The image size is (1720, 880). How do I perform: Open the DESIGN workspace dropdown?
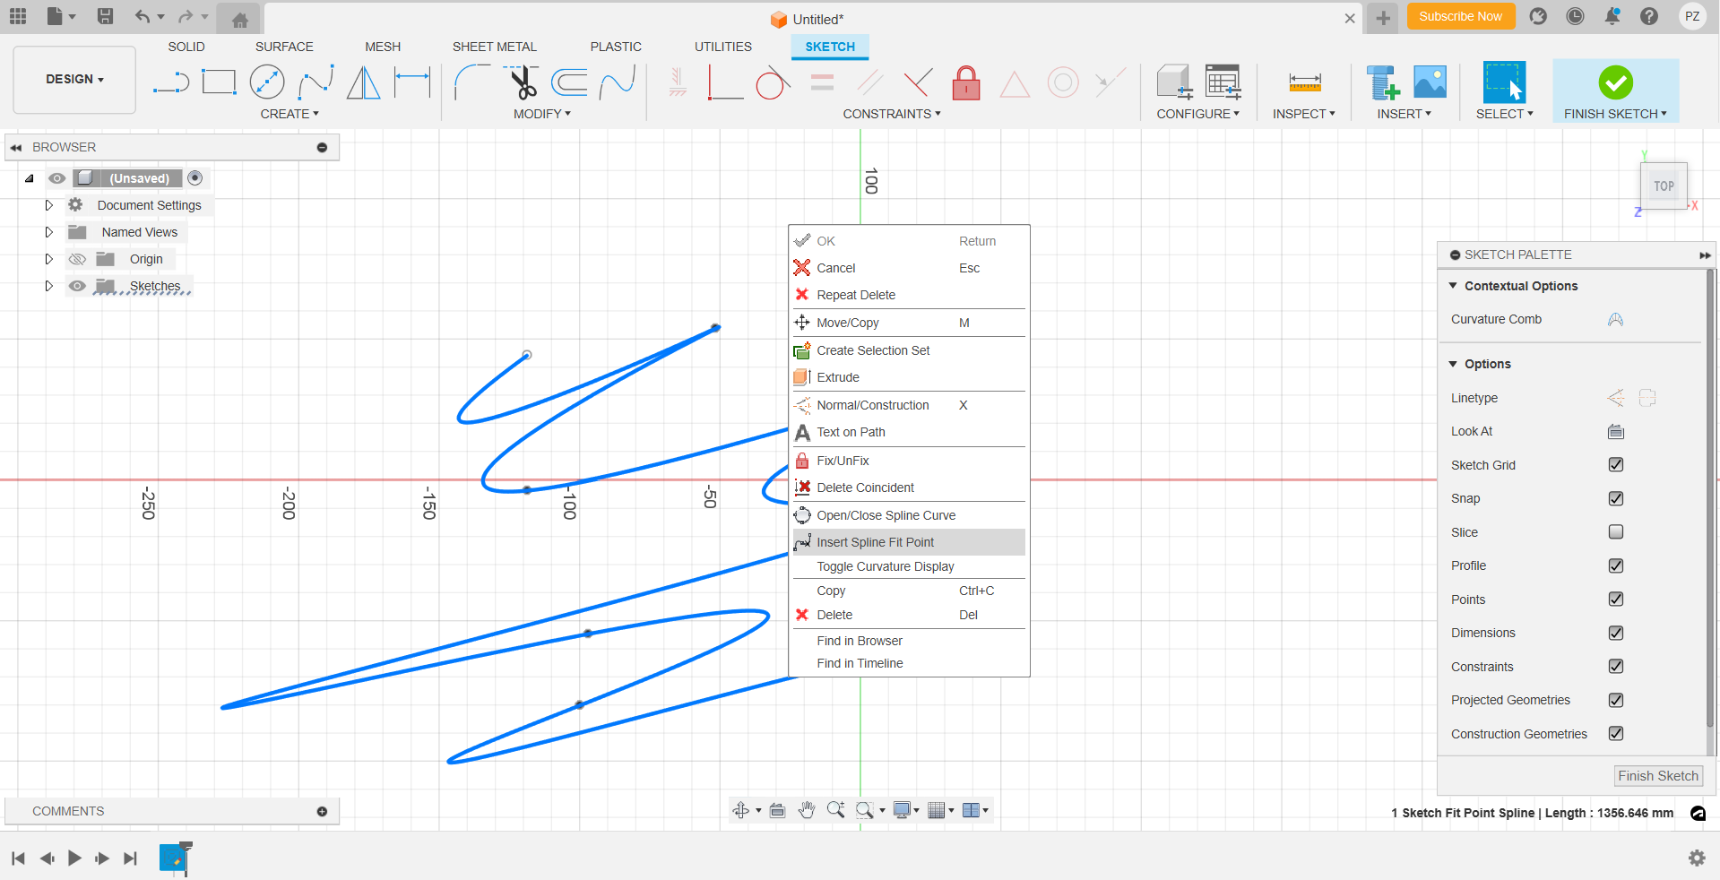74,80
